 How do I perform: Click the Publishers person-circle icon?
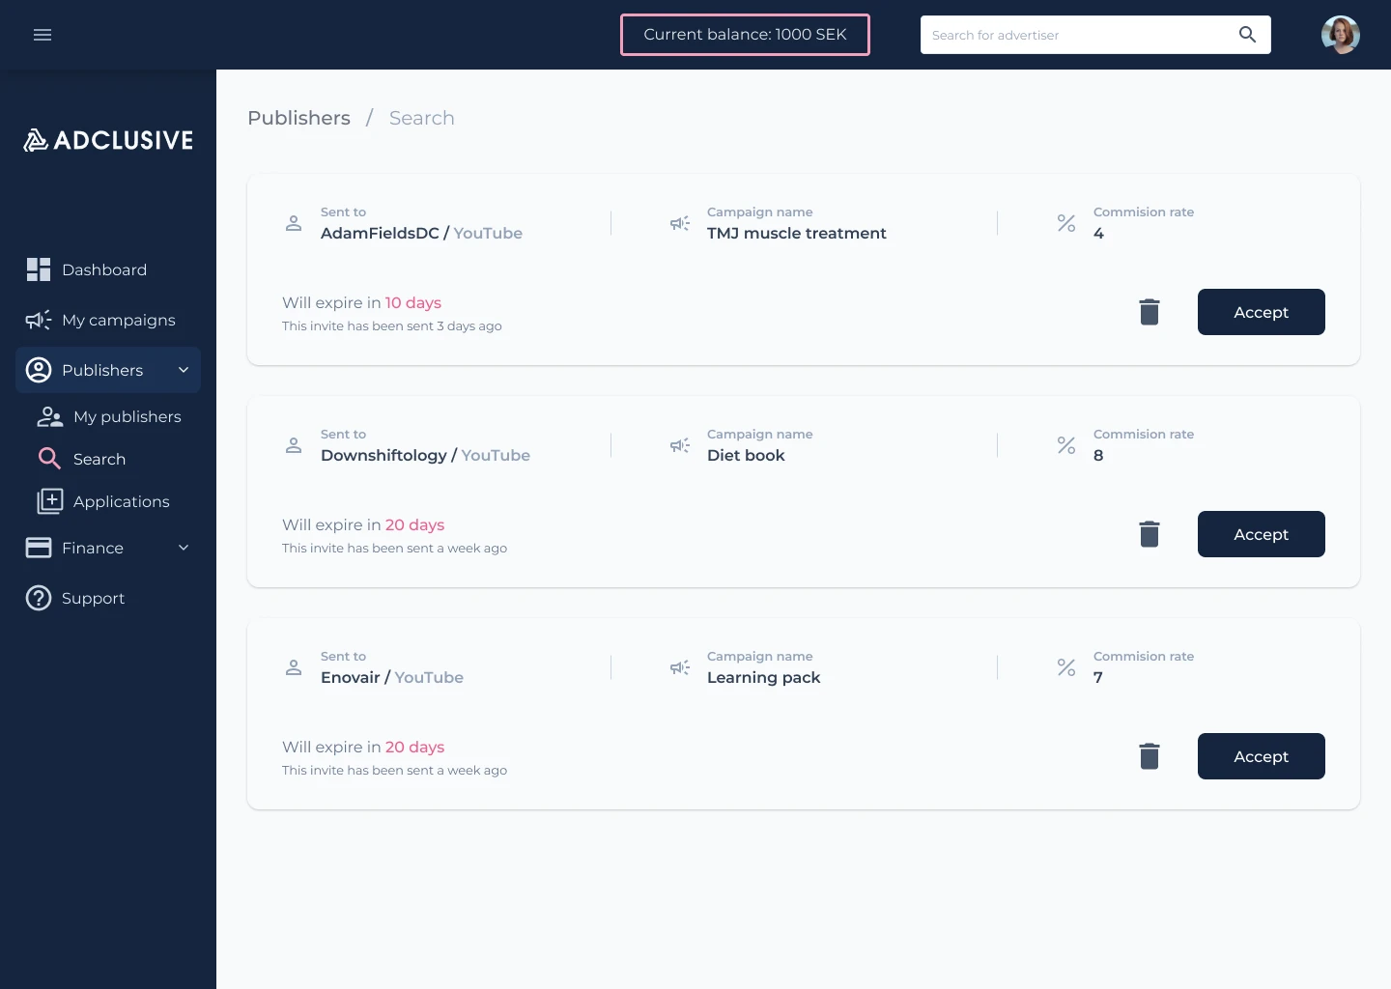39,370
